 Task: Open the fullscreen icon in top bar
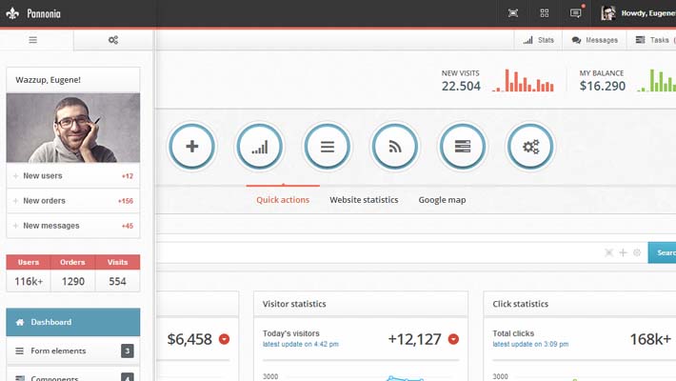tap(513, 13)
